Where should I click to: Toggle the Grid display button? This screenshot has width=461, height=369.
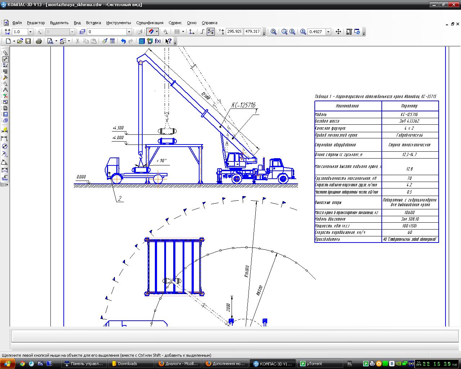pyautogui.click(x=176, y=32)
